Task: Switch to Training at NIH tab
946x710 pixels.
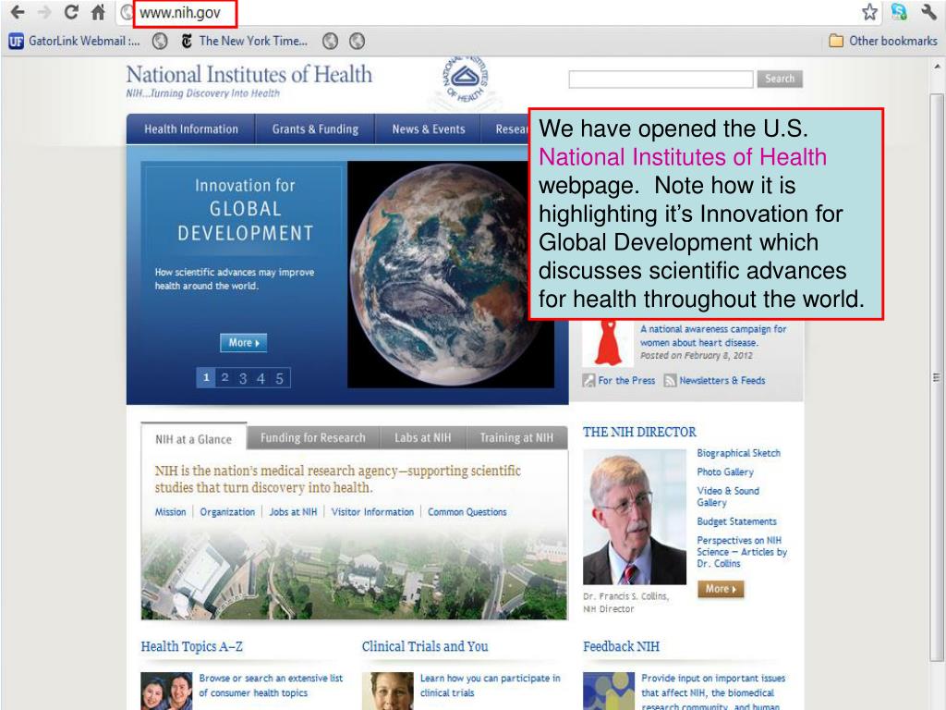Action: (516, 437)
